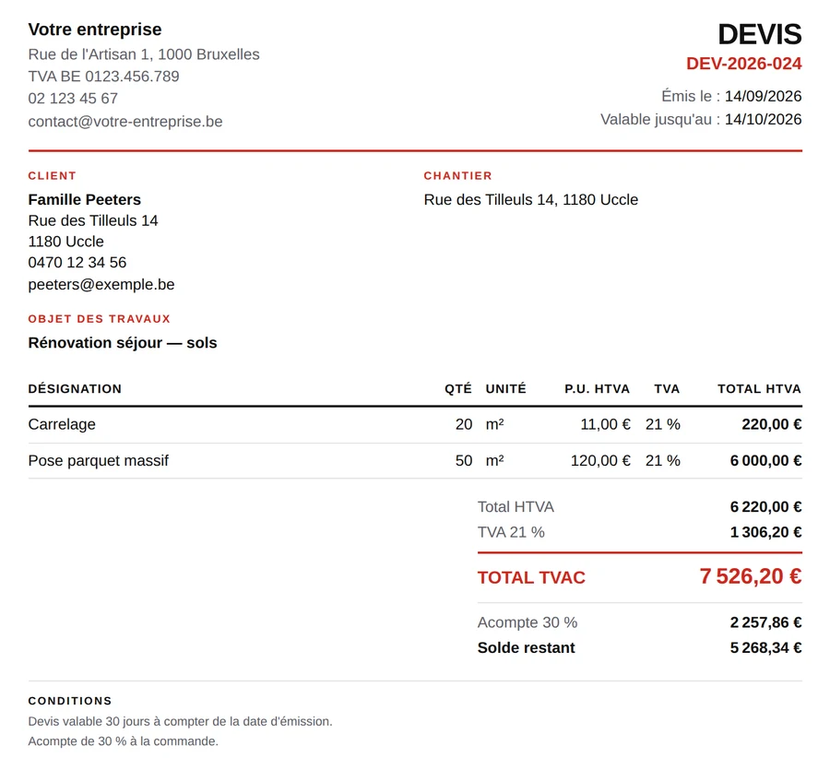This screenshot has width=830, height=758.
Task: Click the work title 'Rénovation séjour — sols'
Action: tap(123, 343)
